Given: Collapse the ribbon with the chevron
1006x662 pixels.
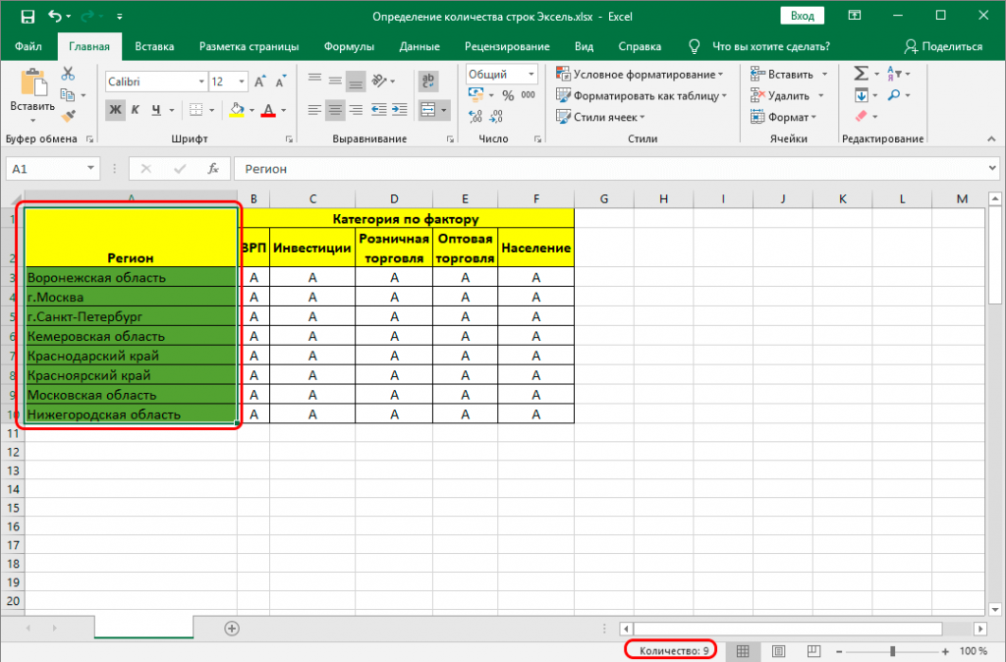Looking at the screenshot, I should point(991,138).
